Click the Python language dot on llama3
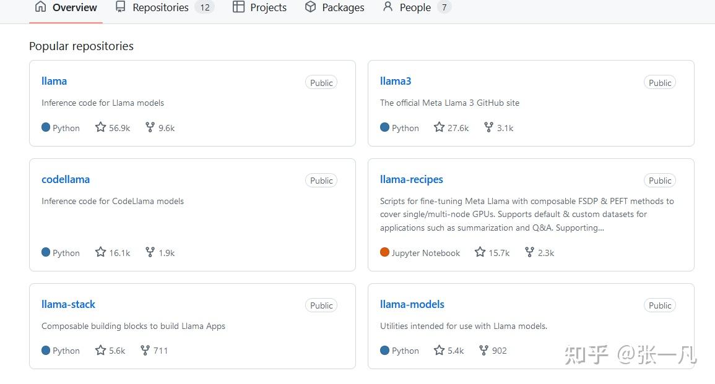This screenshot has height=384, width=715. coord(384,127)
